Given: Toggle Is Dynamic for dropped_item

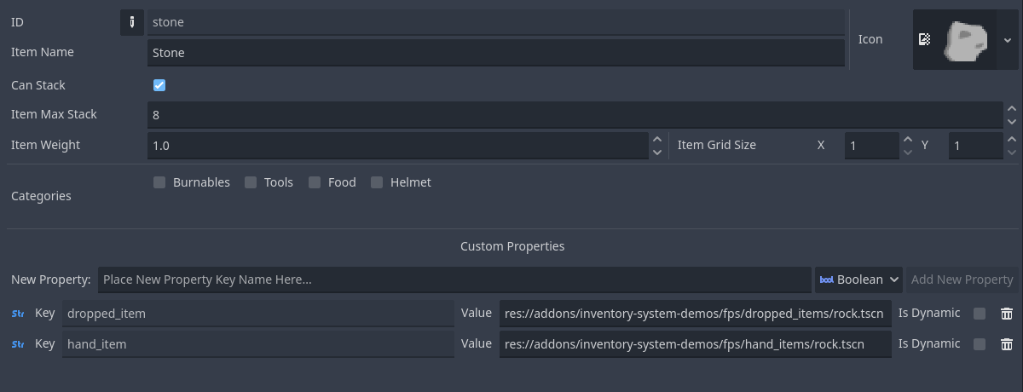Looking at the screenshot, I should click(x=980, y=314).
